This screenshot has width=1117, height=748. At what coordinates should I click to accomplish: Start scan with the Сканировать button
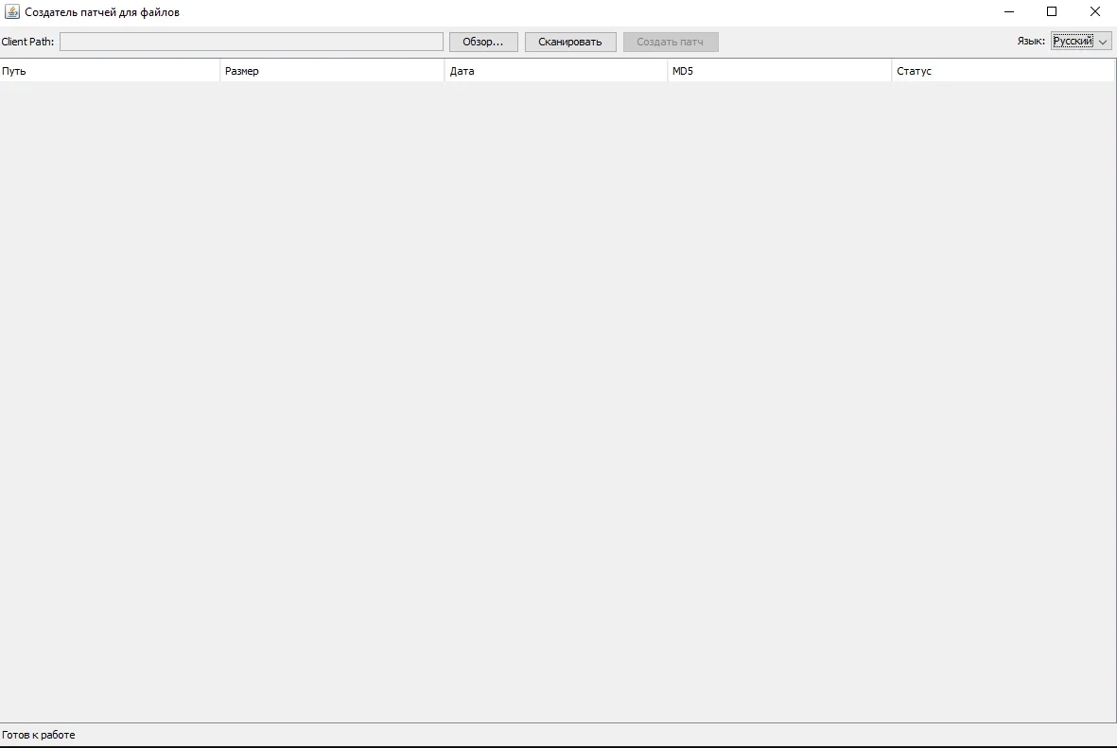(x=570, y=42)
